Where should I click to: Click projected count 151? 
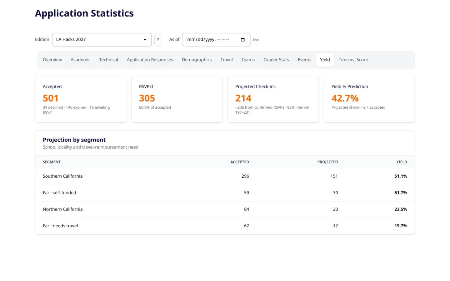point(334,176)
